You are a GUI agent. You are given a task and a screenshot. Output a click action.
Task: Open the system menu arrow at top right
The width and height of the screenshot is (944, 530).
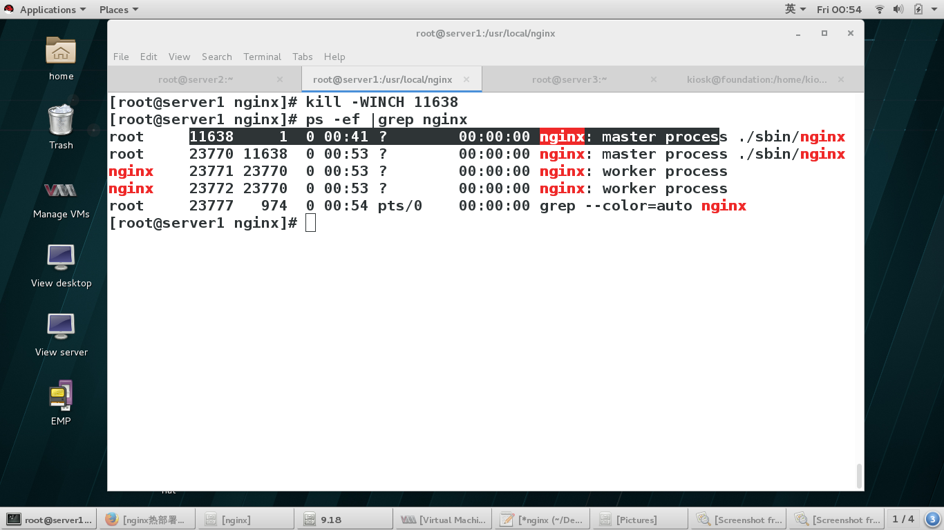[x=935, y=10]
